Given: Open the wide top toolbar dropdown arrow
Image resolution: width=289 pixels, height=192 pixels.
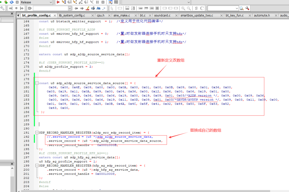Looking at the screenshot, I should 189,2.
